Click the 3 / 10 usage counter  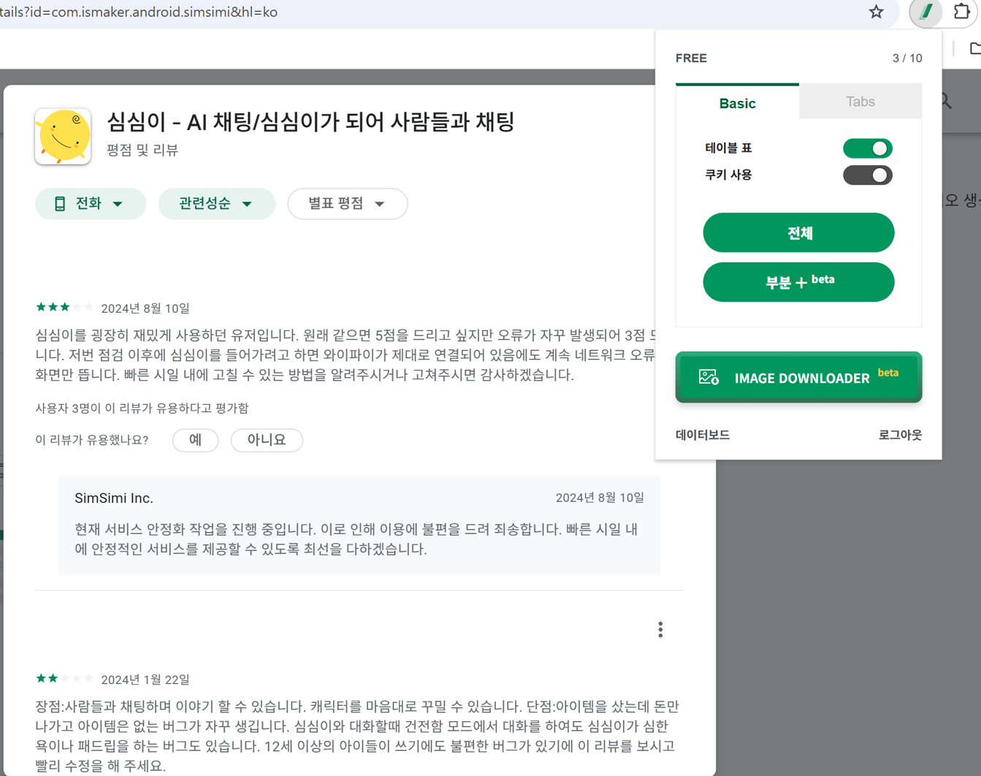(907, 58)
